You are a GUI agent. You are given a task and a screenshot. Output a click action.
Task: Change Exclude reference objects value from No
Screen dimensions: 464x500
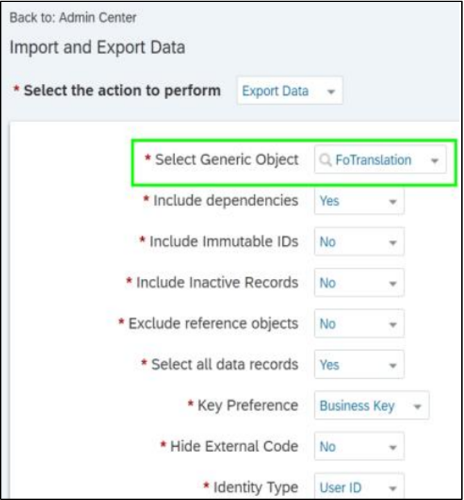pyautogui.click(x=359, y=323)
